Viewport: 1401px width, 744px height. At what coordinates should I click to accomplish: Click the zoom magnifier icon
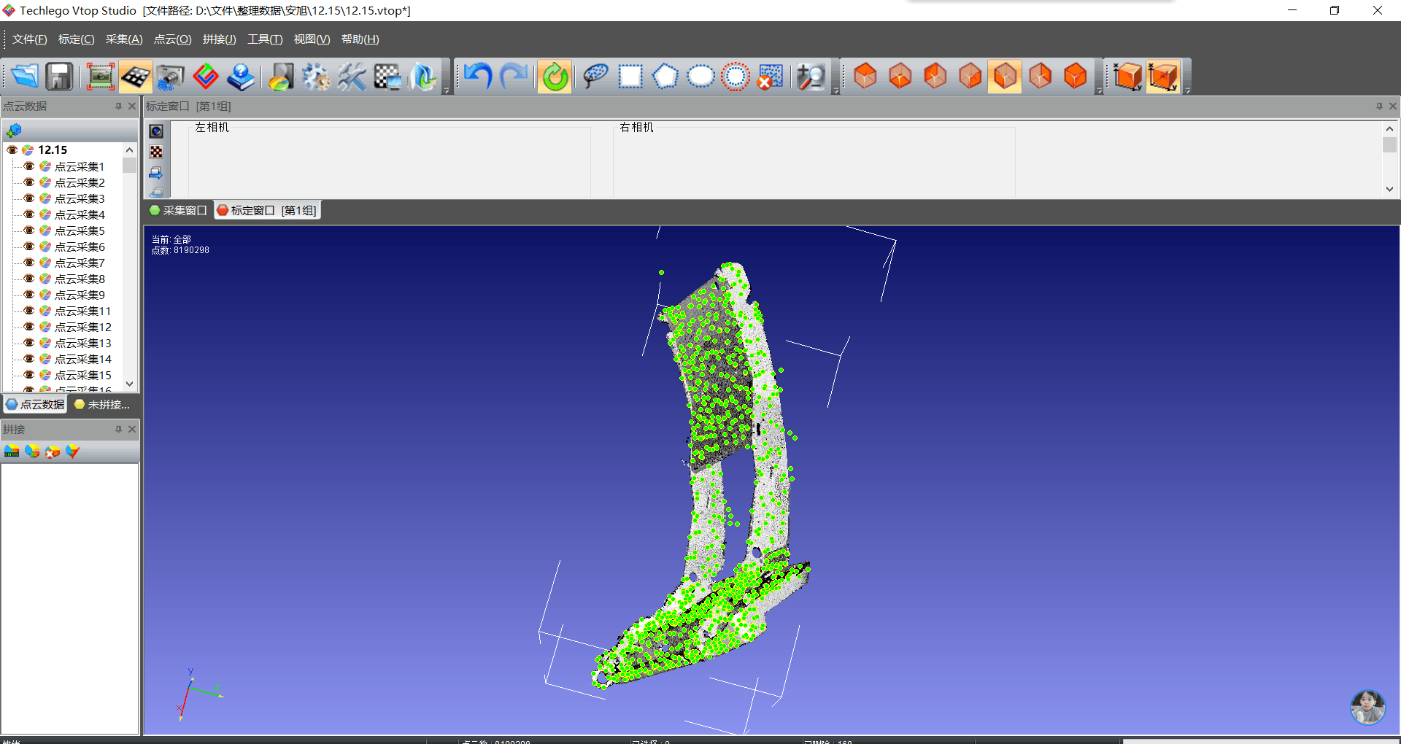[810, 77]
